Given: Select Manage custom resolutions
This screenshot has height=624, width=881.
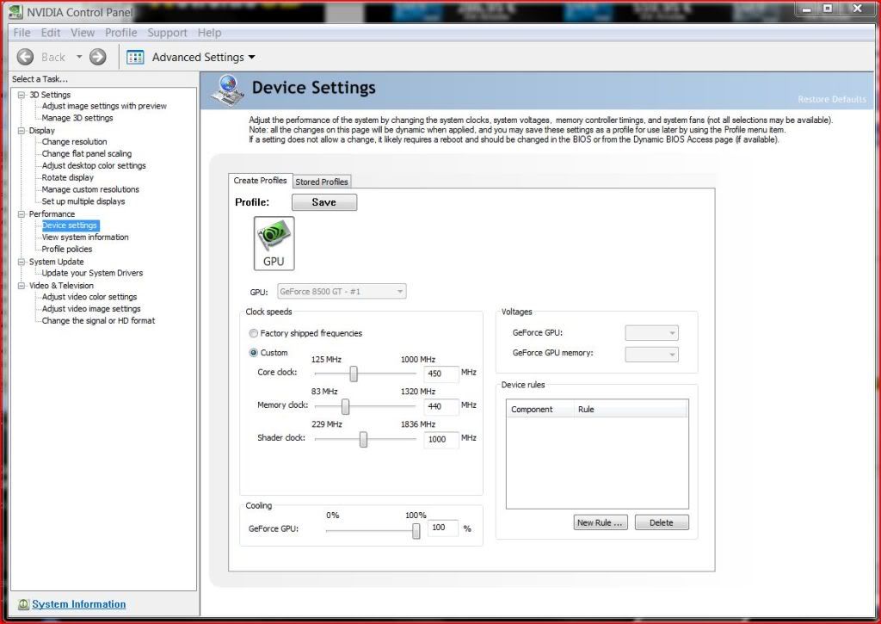Looking at the screenshot, I should click(89, 189).
